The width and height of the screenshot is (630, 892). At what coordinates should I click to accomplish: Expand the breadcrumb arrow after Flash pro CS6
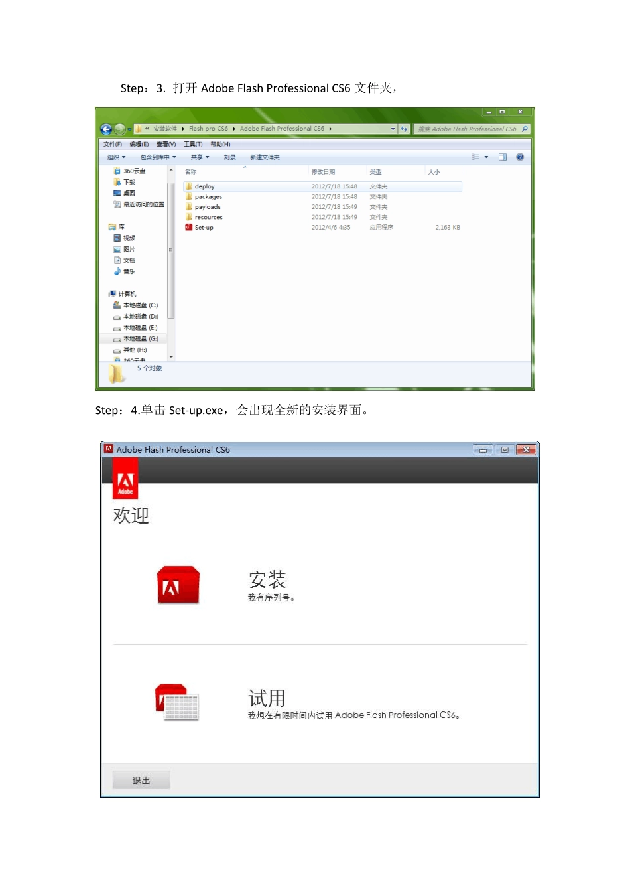pyautogui.click(x=234, y=129)
